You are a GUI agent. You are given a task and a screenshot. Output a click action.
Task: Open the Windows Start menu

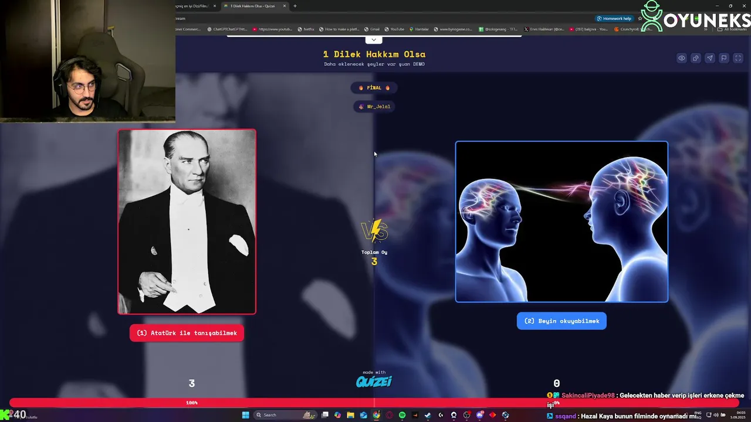(245, 415)
